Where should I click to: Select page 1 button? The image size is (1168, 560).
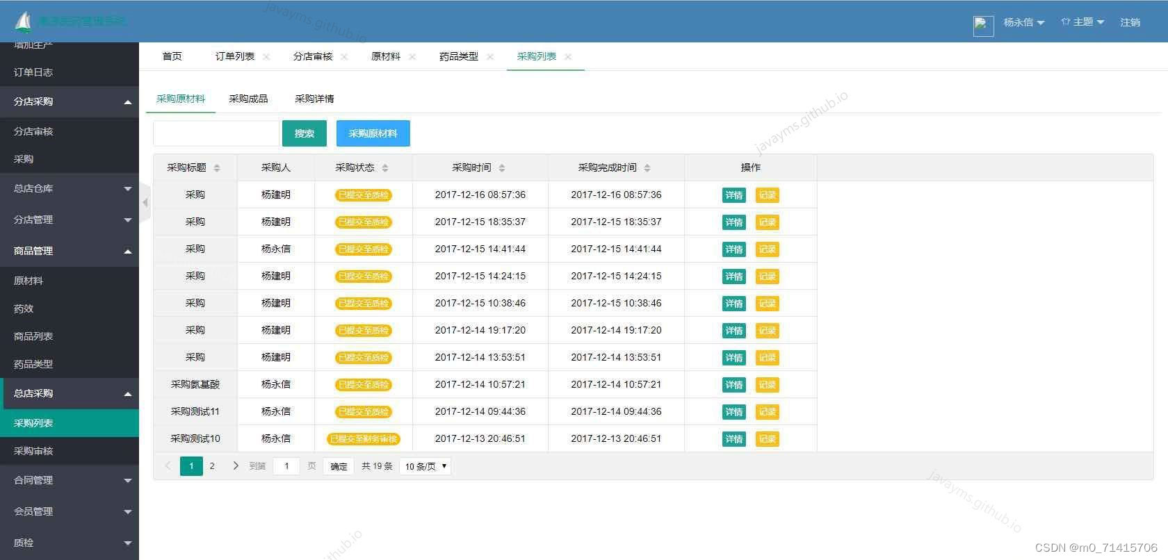[x=191, y=466]
